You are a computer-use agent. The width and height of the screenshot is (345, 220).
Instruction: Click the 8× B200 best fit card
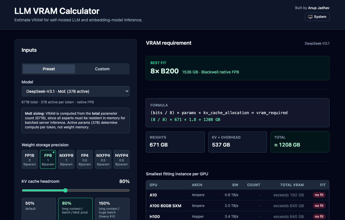pyautogui.click(x=237, y=68)
